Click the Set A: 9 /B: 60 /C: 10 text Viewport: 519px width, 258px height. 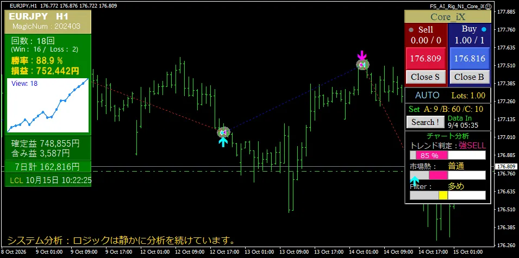point(446,109)
